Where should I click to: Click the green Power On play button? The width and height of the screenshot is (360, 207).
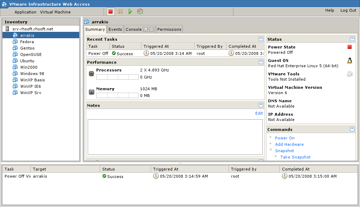pos(130,11)
